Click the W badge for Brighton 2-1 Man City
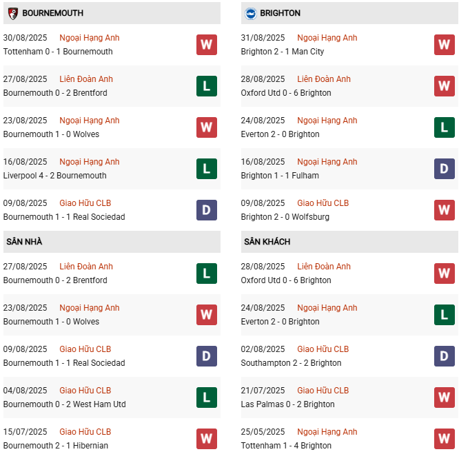The image size is (459, 454). coord(445,45)
